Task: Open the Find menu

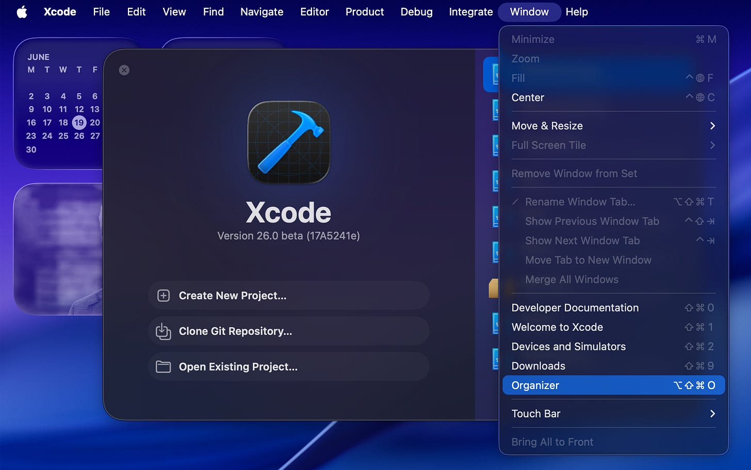Action: pyautogui.click(x=214, y=12)
